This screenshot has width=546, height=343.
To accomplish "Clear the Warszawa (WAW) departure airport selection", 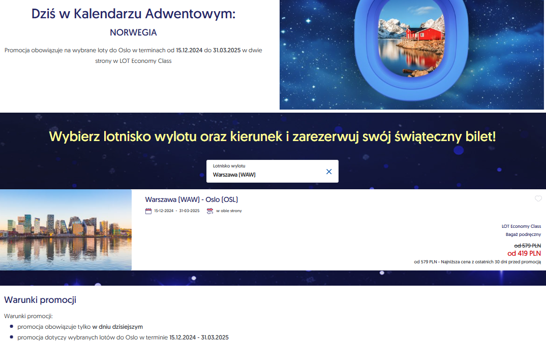I will point(329,171).
